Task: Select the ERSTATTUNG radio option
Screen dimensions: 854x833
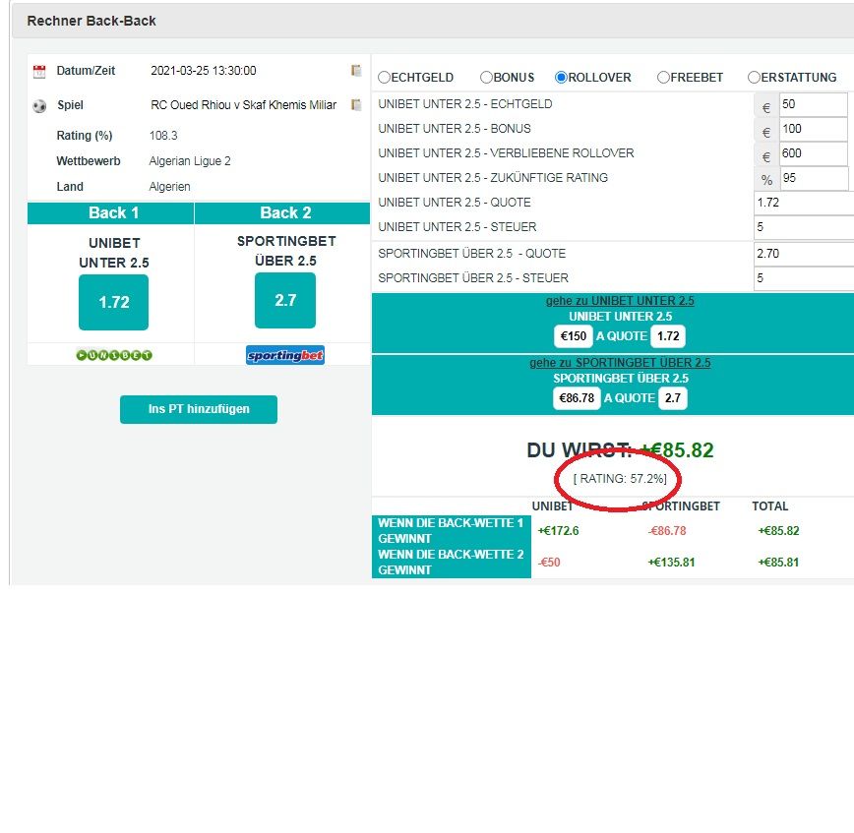Action: 754,78
